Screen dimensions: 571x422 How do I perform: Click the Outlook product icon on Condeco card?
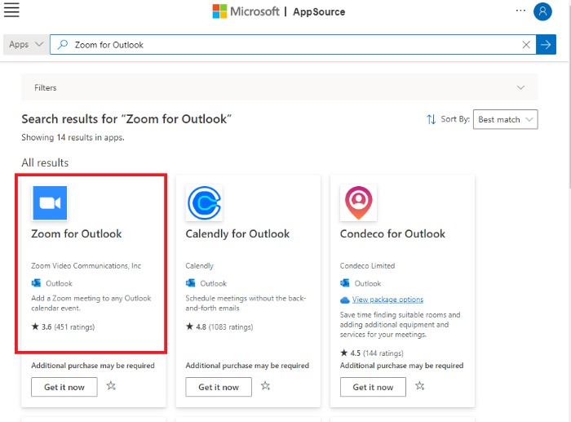[345, 282]
